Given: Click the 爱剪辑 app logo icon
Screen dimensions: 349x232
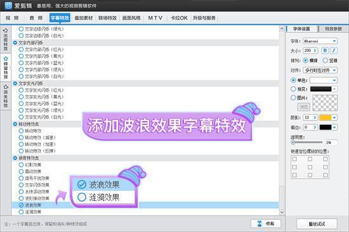Looking at the screenshot, I should (x=8, y=6).
